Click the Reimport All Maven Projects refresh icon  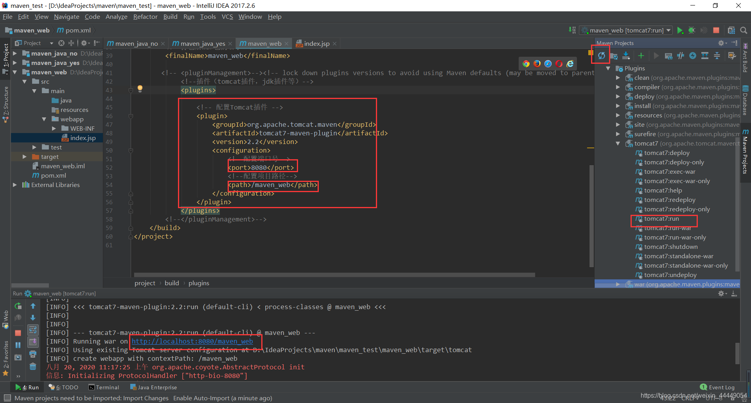pos(601,56)
